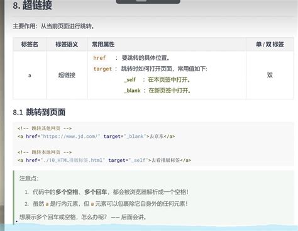Click the table header "标签名"
Viewport: 298px width, 231px height.
click(x=30, y=44)
